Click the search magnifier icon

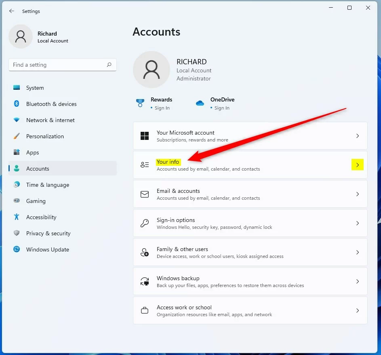pos(109,65)
